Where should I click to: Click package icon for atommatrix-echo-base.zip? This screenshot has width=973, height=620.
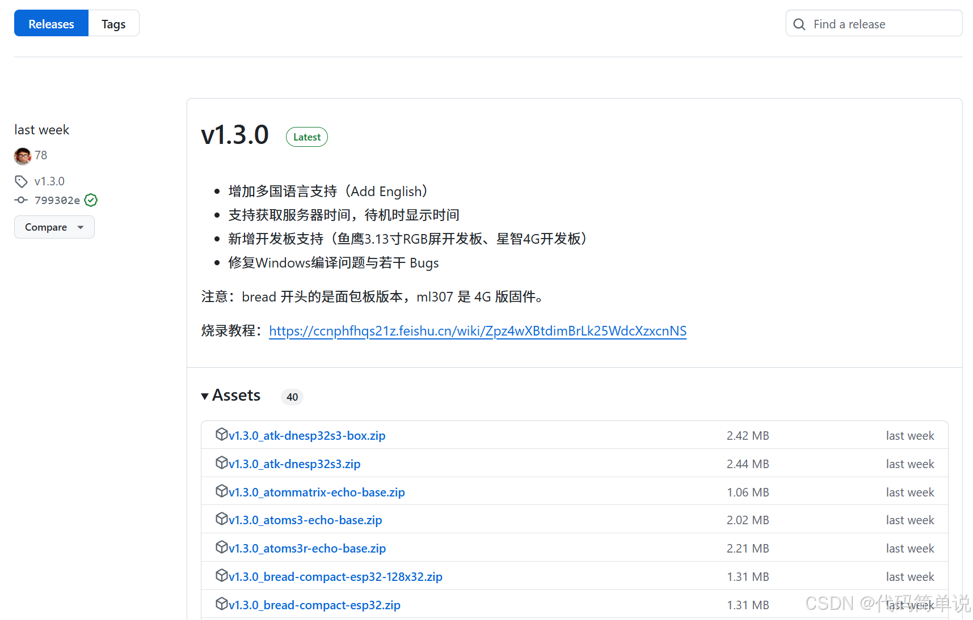222,491
